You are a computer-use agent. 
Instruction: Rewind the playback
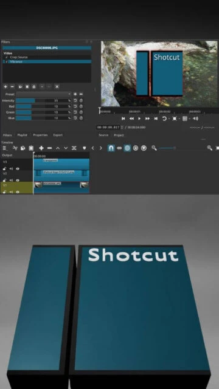click(131, 119)
